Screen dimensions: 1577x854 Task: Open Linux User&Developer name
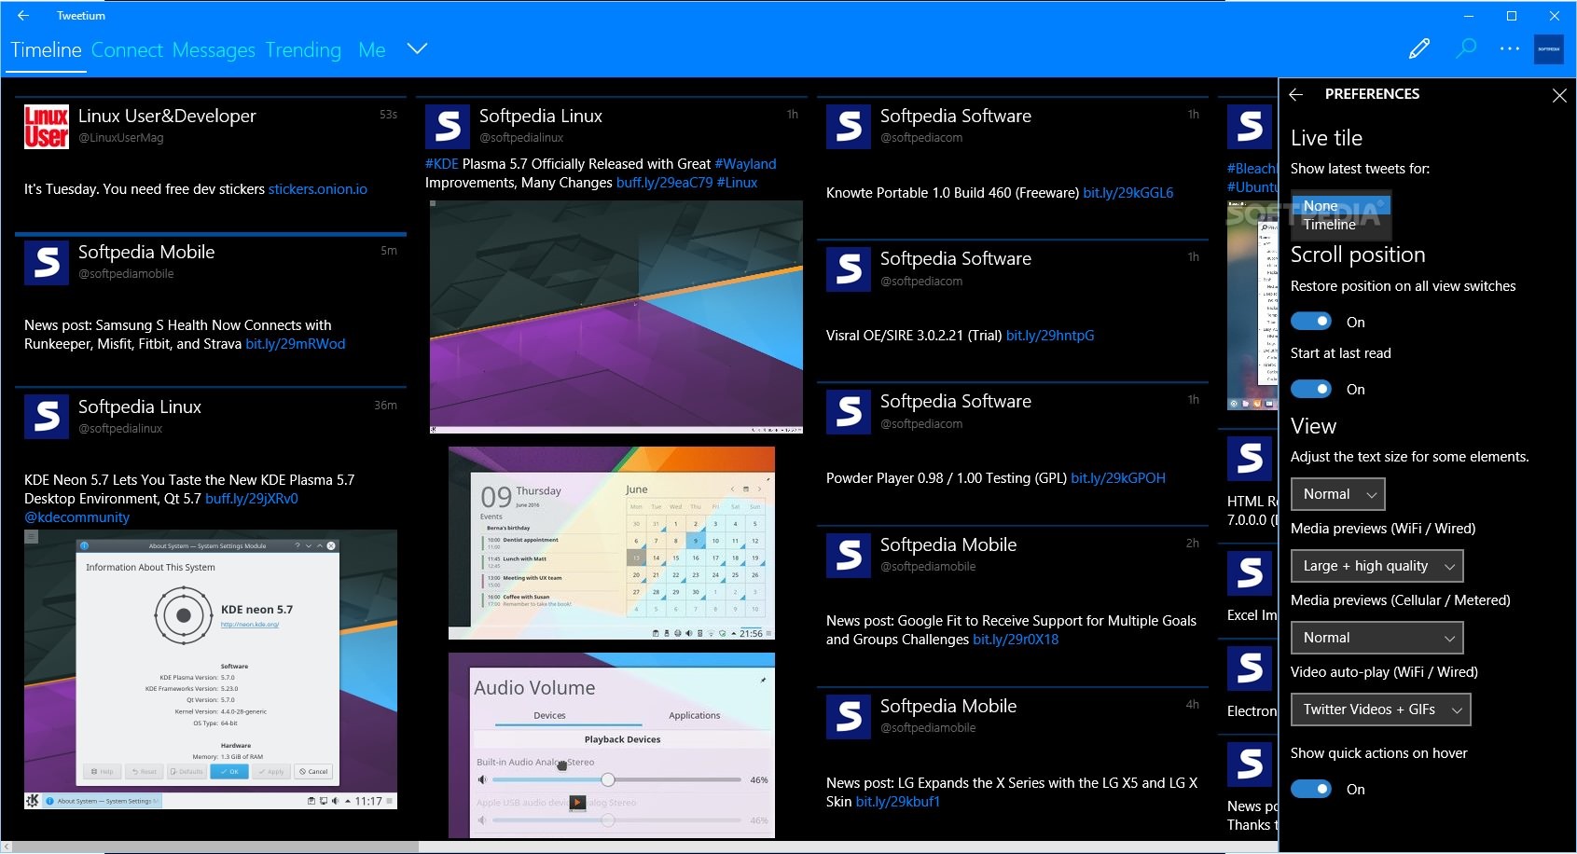pos(167,116)
